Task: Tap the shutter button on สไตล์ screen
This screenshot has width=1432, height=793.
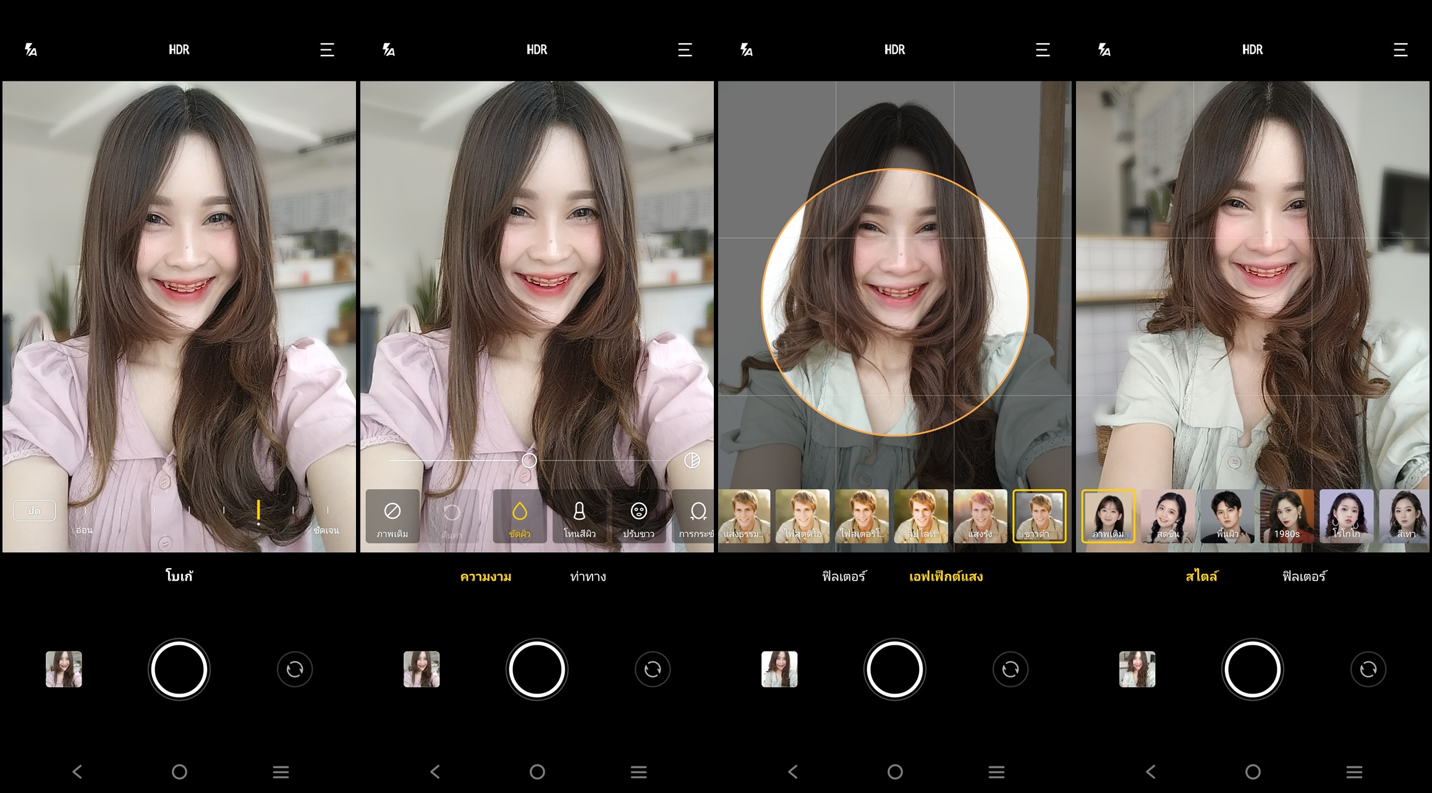Action: tap(1253, 669)
